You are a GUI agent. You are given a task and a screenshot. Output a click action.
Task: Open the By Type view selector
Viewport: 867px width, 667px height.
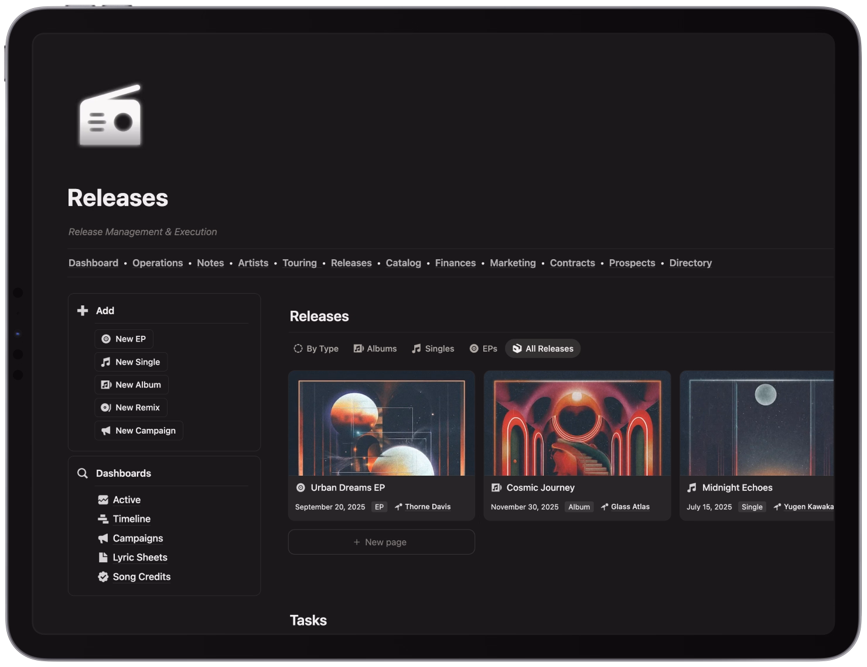click(x=316, y=348)
